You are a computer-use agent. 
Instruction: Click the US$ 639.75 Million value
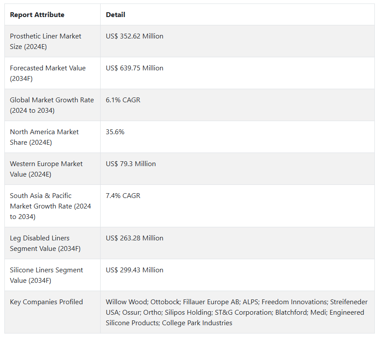(x=135, y=68)
